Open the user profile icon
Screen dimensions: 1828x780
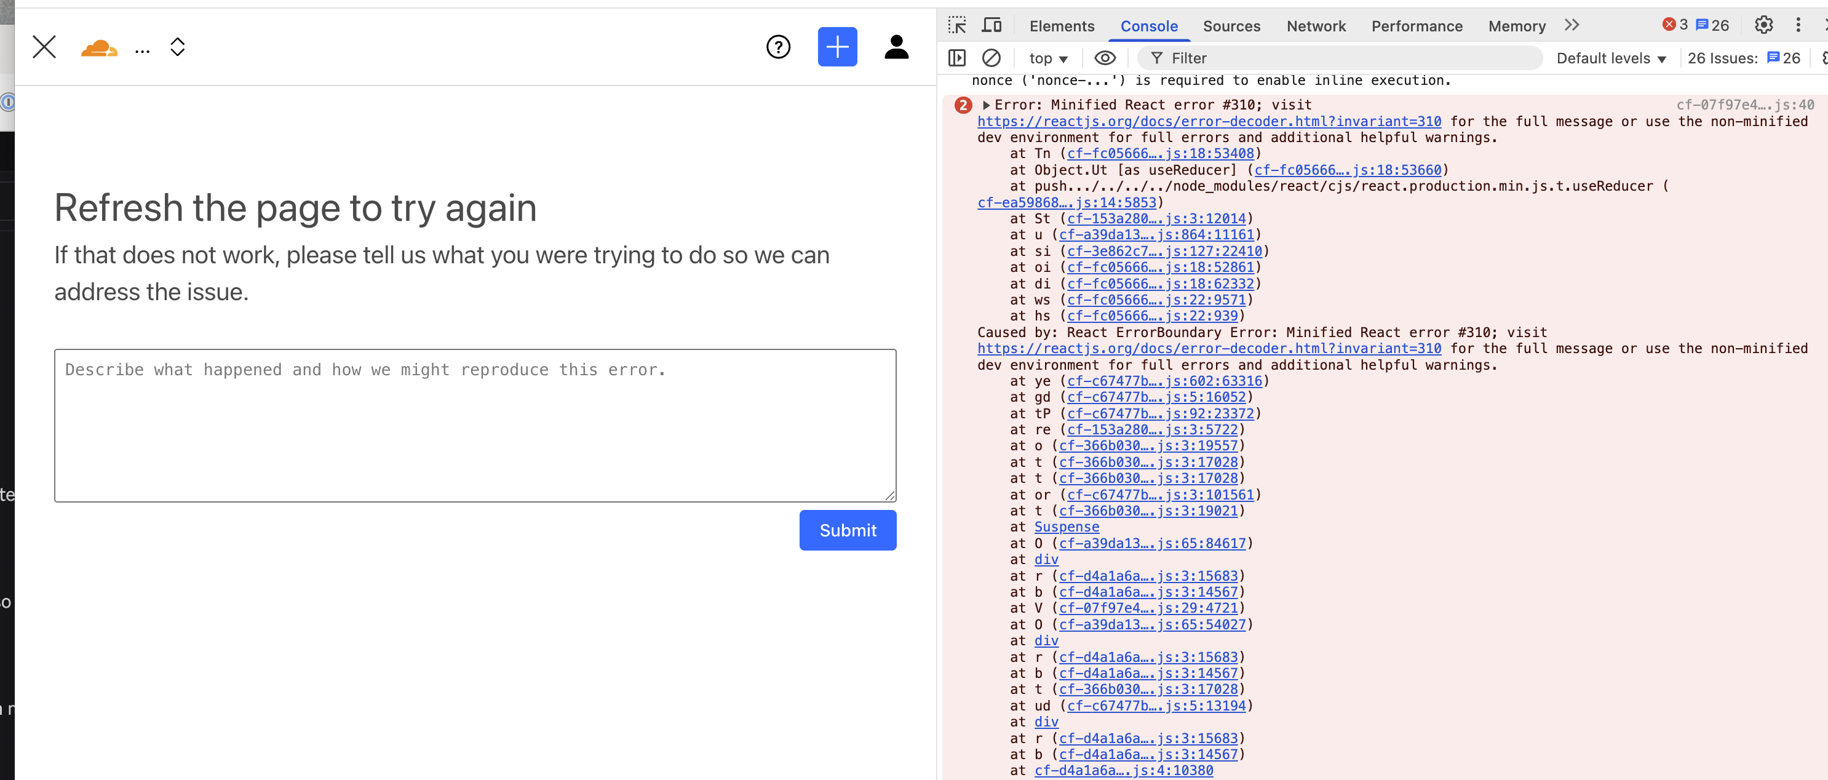(x=896, y=47)
